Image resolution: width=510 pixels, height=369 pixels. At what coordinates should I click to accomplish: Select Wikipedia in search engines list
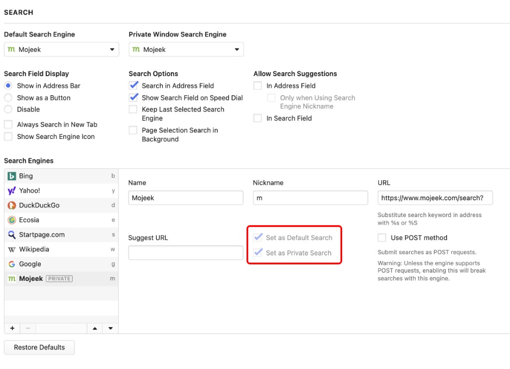click(x=61, y=249)
